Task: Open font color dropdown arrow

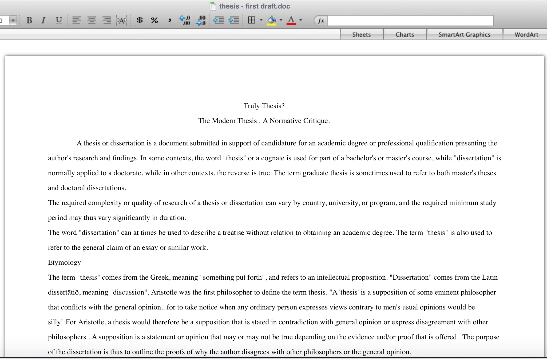Action: (x=301, y=20)
